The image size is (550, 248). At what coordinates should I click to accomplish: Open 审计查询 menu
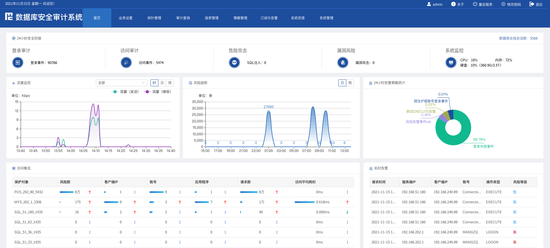[183, 18]
